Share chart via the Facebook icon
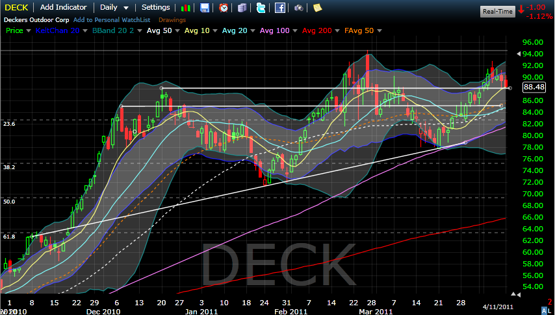 [x=279, y=8]
